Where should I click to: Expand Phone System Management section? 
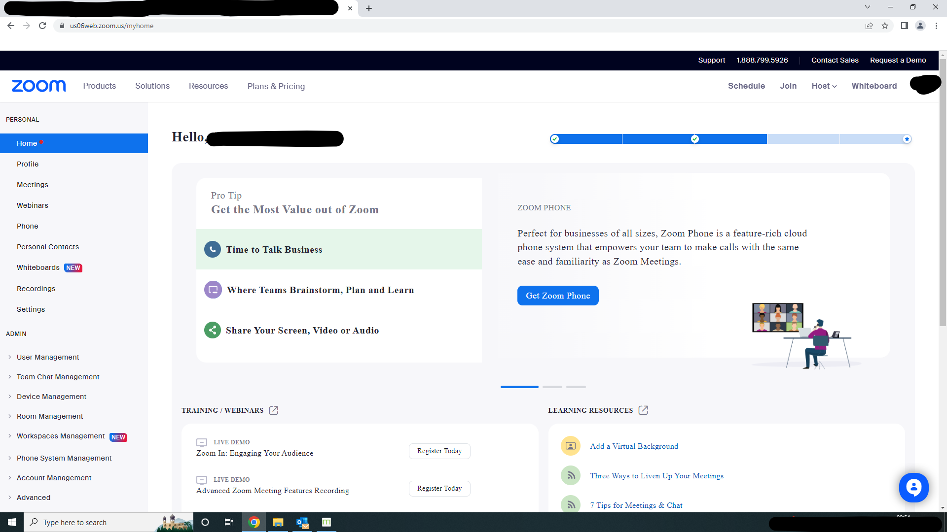pyautogui.click(x=64, y=458)
